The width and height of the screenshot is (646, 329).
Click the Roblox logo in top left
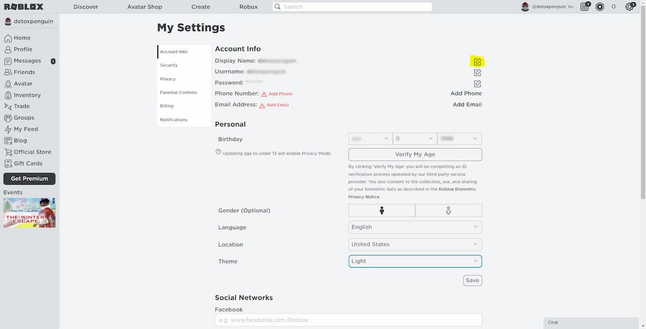coord(24,6)
